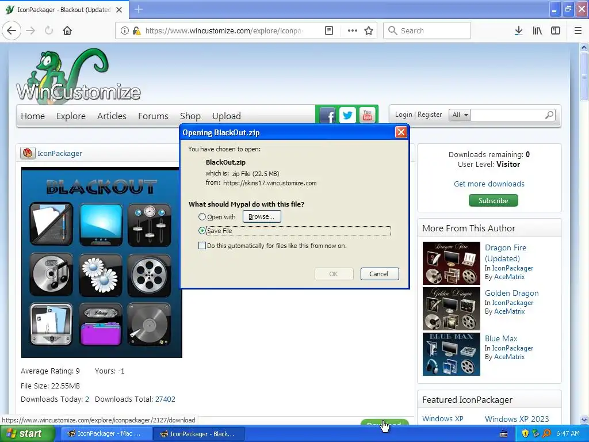Open the Upload menu item
The image size is (589, 442).
[227, 116]
